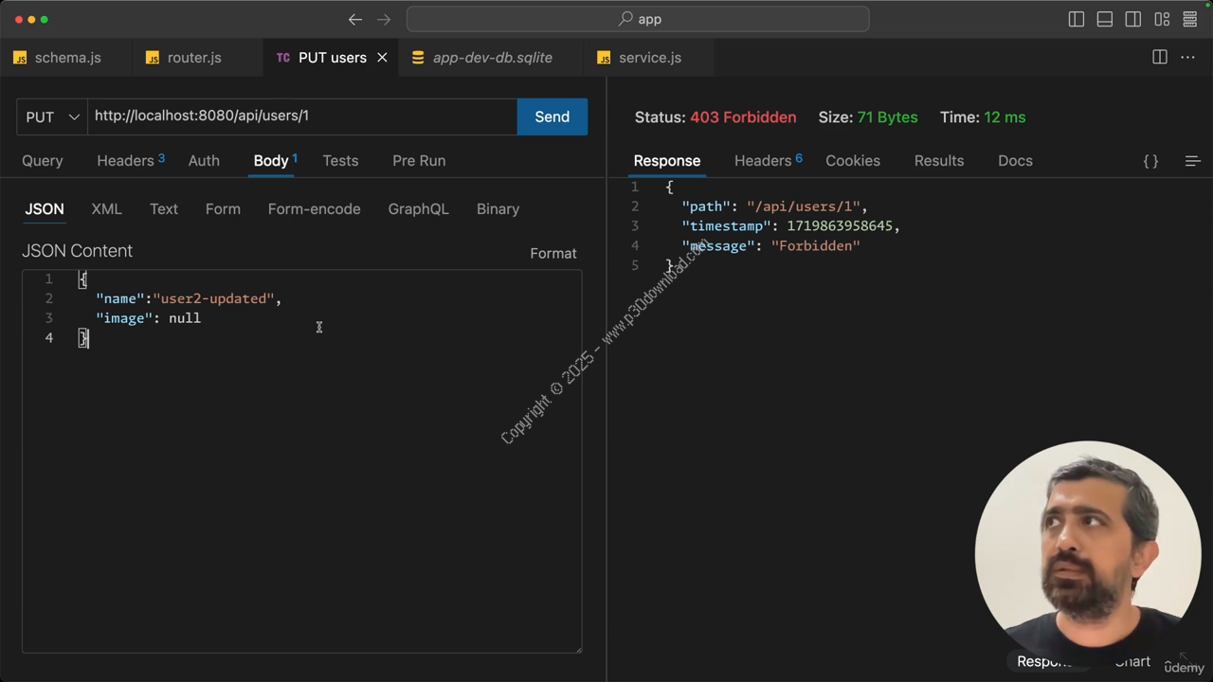The height and width of the screenshot is (682, 1213).
Task: Open response options menu icon
Action: click(x=1193, y=161)
